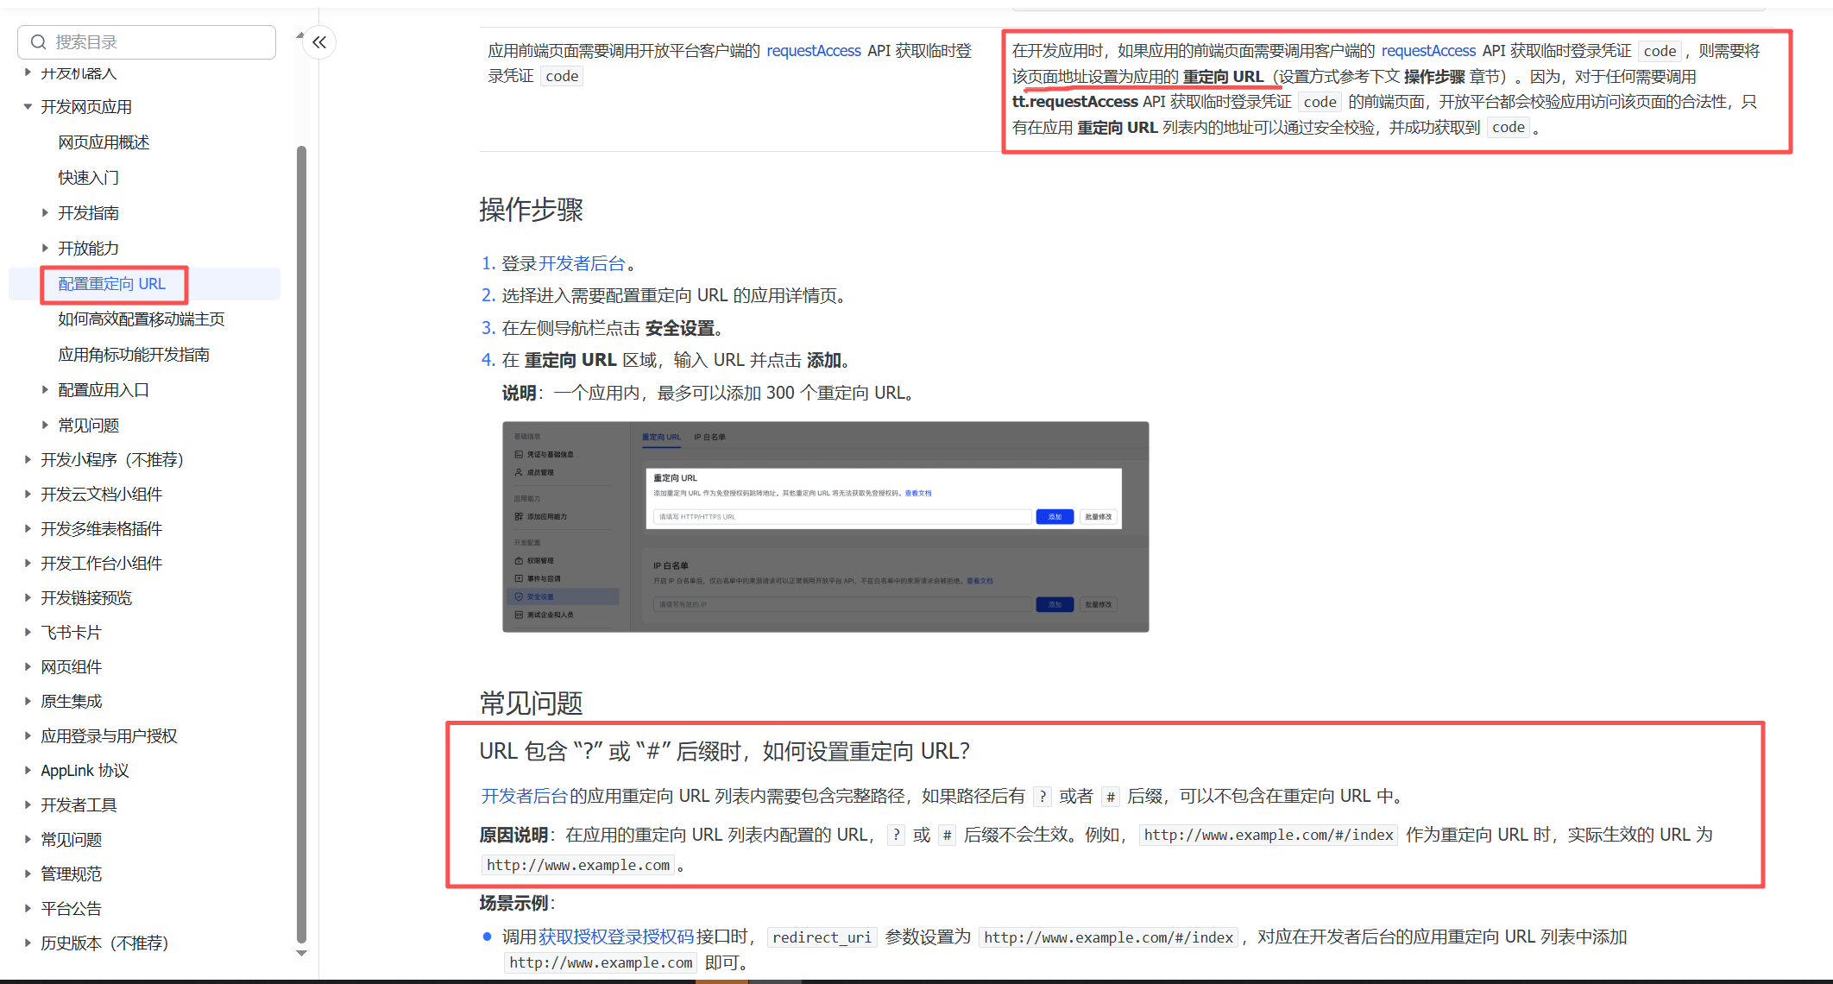Select 配置重定向 URL in sidebar
This screenshot has width=1833, height=984.
pyautogui.click(x=112, y=284)
